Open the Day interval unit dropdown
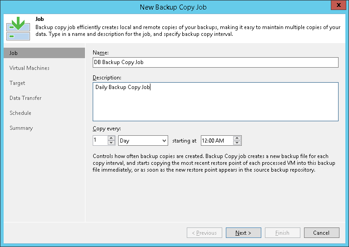The image size is (349, 247). pos(143,141)
